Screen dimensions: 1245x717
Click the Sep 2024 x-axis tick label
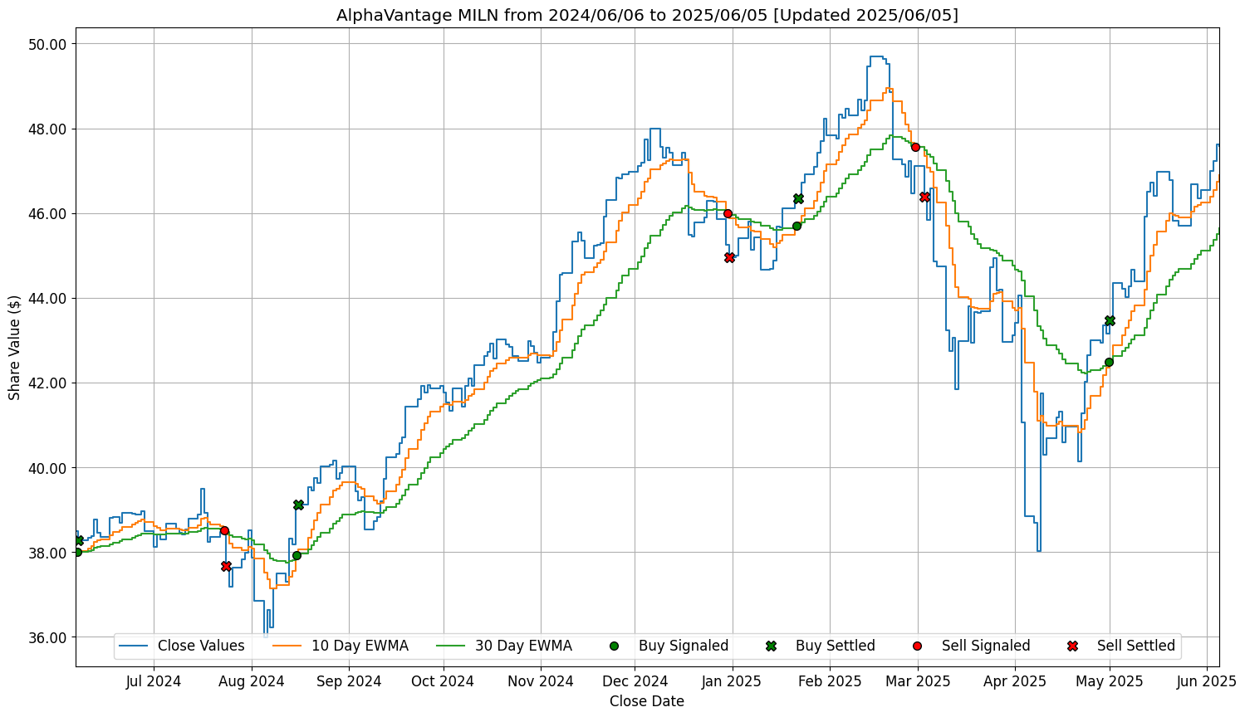pyautogui.click(x=349, y=681)
